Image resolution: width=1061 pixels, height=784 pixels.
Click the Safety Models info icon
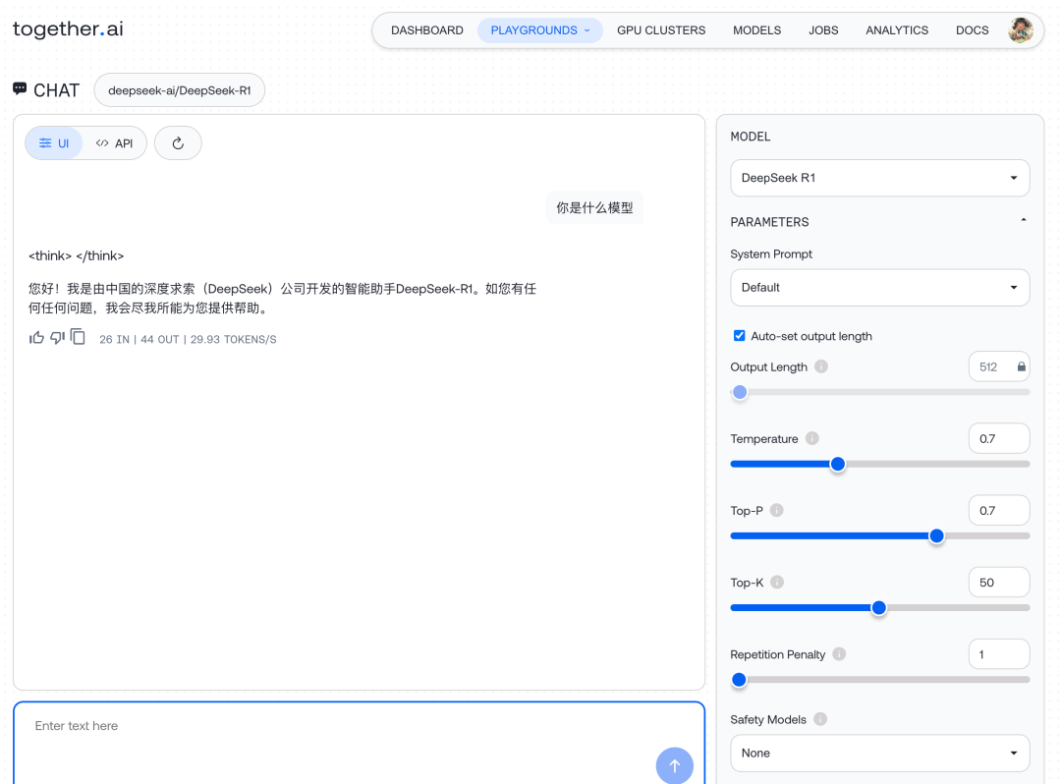(x=820, y=719)
